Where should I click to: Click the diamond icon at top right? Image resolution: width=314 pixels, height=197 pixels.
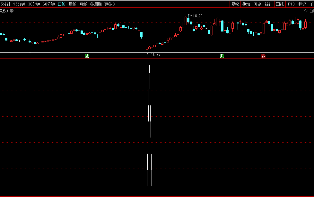(306, 11)
